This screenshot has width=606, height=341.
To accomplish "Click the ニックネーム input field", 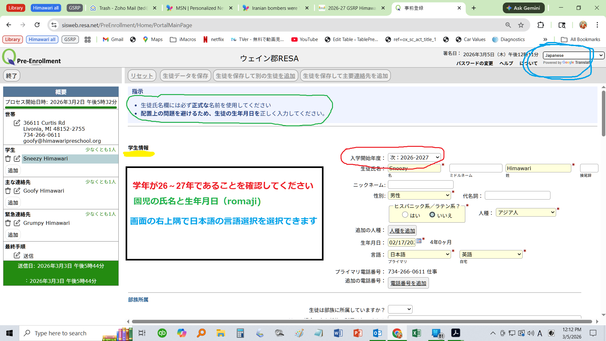I will pyautogui.click(x=420, y=184).
